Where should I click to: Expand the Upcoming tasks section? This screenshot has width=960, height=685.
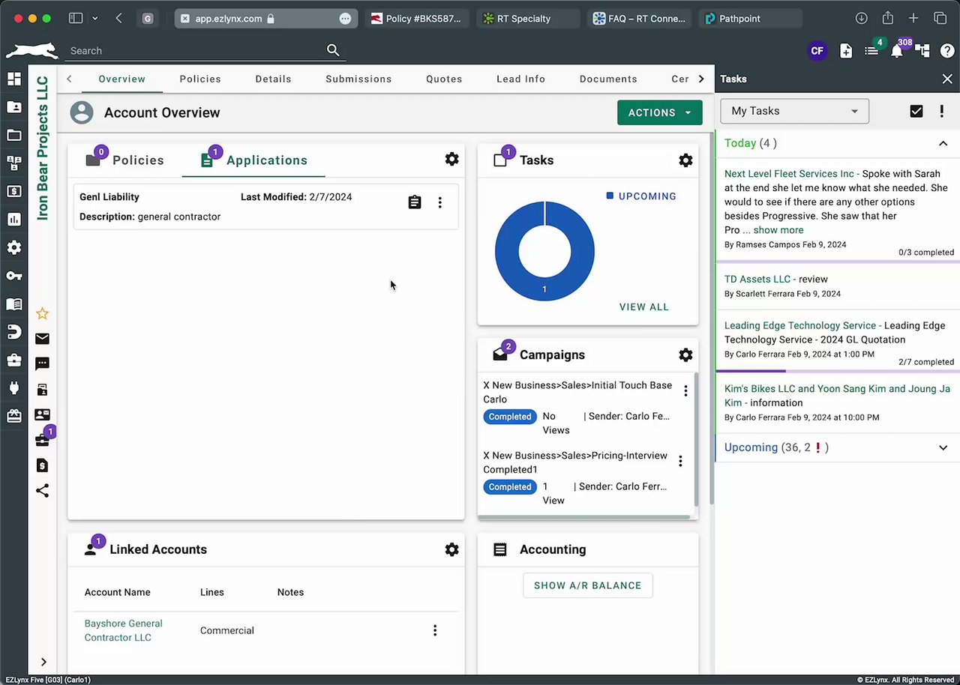[943, 447]
